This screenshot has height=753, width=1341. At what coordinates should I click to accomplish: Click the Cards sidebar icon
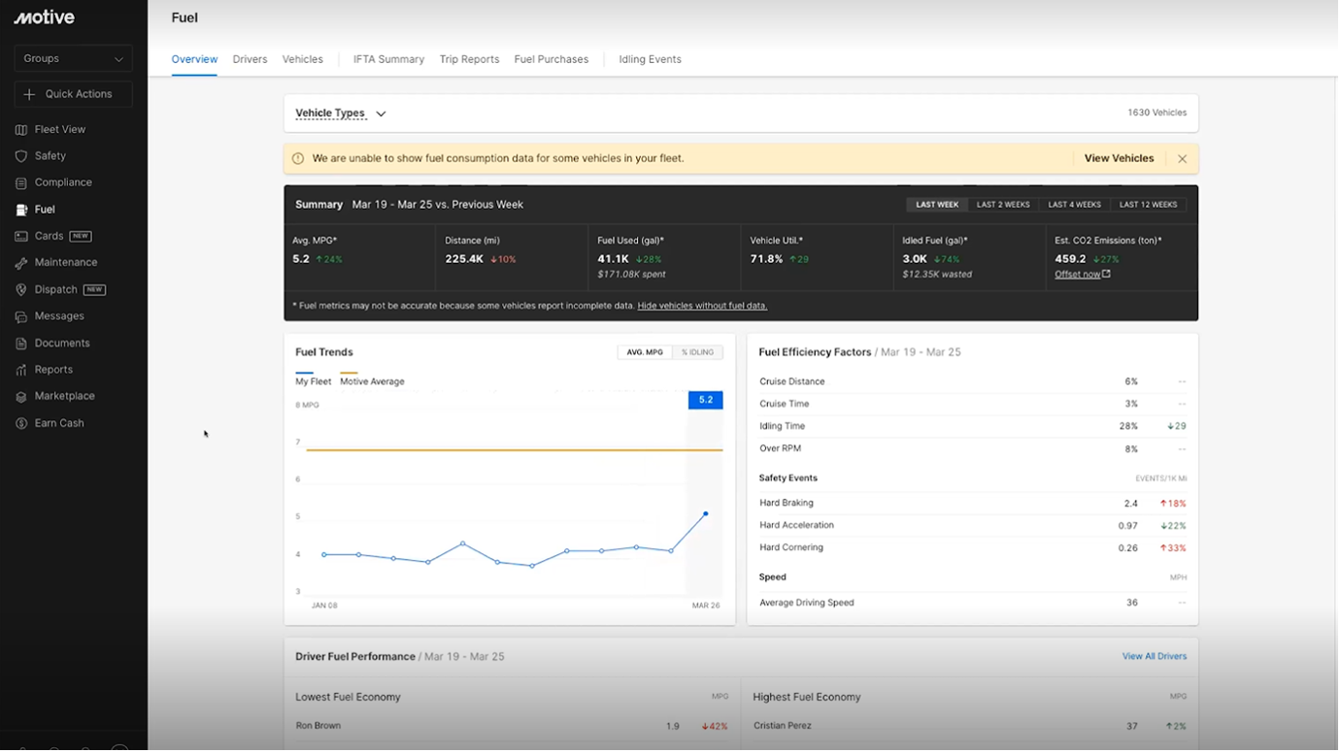tap(21, 237)
